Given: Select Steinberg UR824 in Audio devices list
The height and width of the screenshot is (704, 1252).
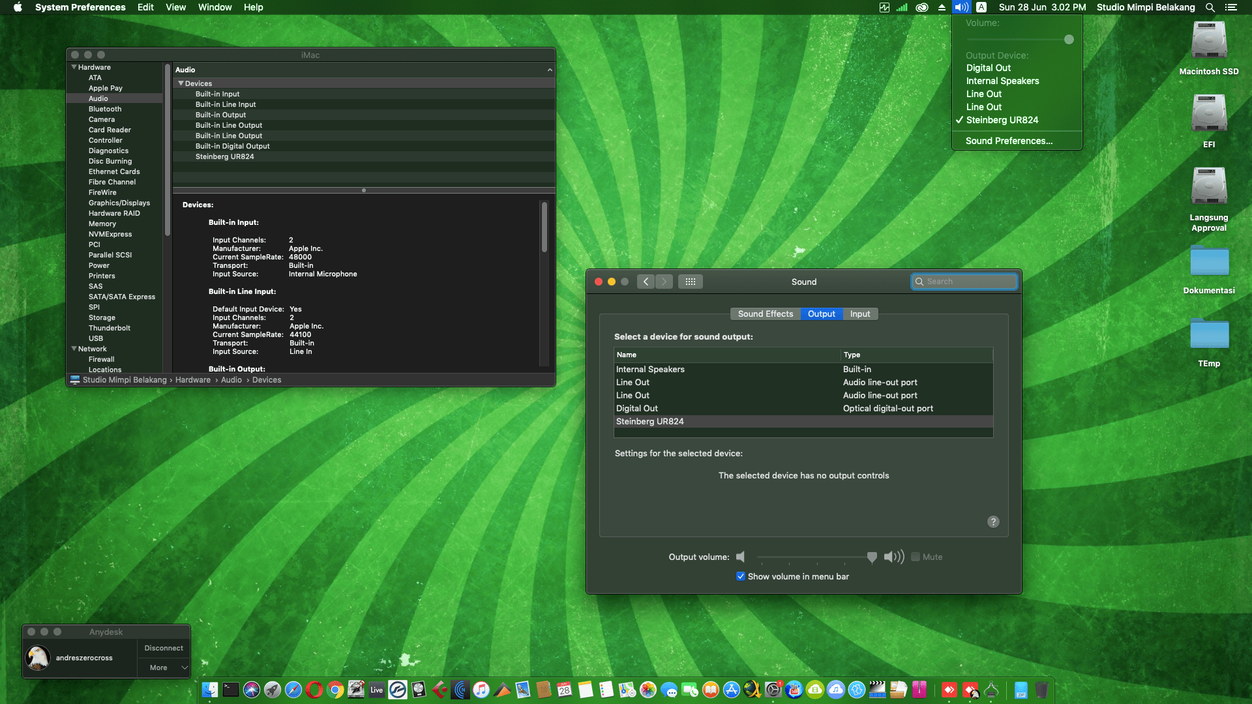Looking at the screenshot, I should tap(364, 156).
